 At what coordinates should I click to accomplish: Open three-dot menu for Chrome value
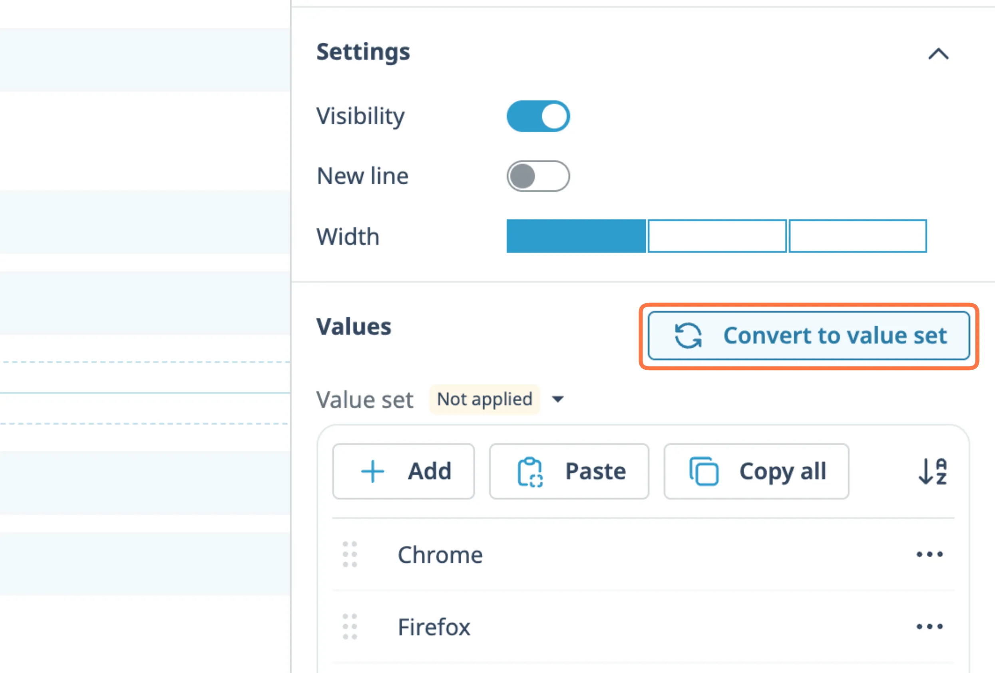(x=929, y=554)
